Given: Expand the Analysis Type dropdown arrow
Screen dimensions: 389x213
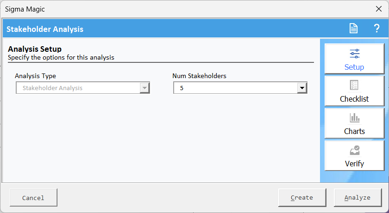Looking at the screenshot, I should point(144,88).
